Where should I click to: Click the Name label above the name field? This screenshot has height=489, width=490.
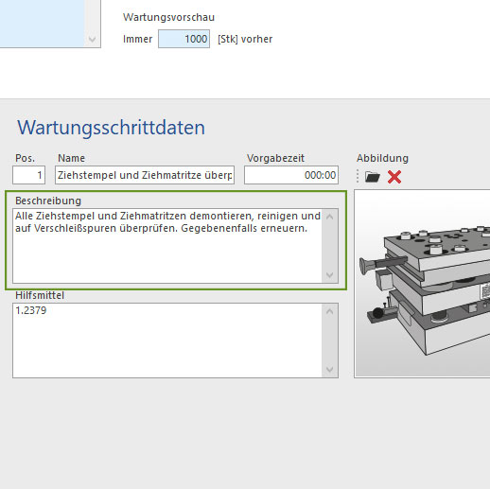pos(72,158)
